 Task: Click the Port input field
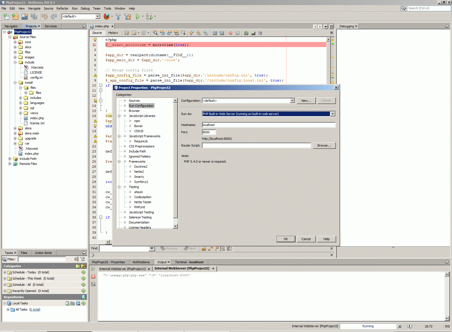(209, 132)
